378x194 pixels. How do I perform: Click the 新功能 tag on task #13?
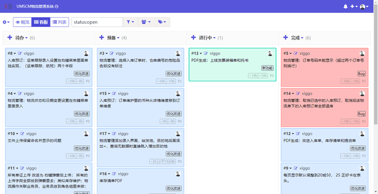(x=267, y=68)
